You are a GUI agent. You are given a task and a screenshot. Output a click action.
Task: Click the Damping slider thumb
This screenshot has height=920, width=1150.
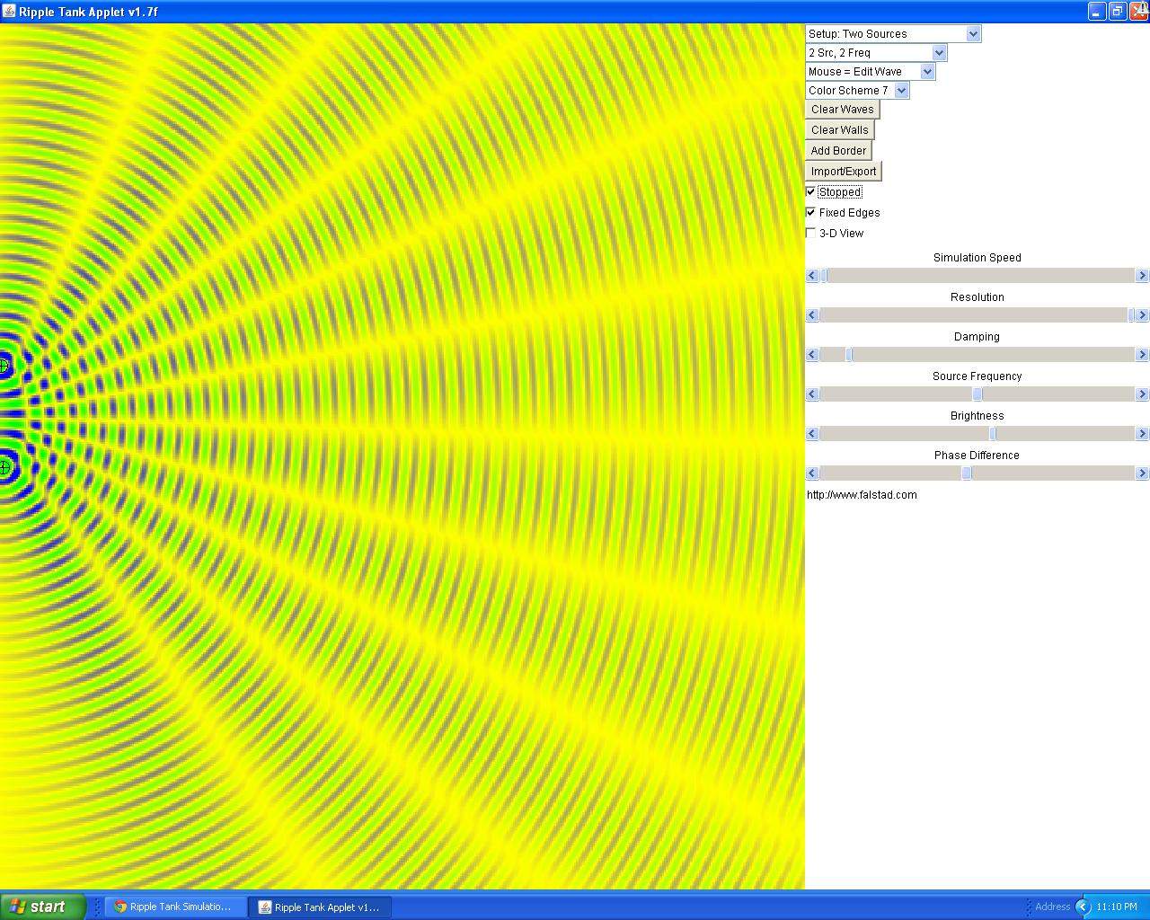click(849, 355)
